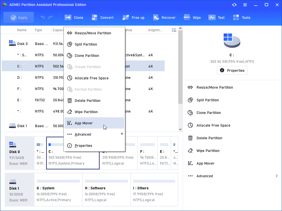
Task: Open the Test tool
Action: coord(216,17)
